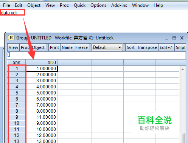Click the obs column header
The height and width of the screenshot is (143, 188).
[16, 63]
